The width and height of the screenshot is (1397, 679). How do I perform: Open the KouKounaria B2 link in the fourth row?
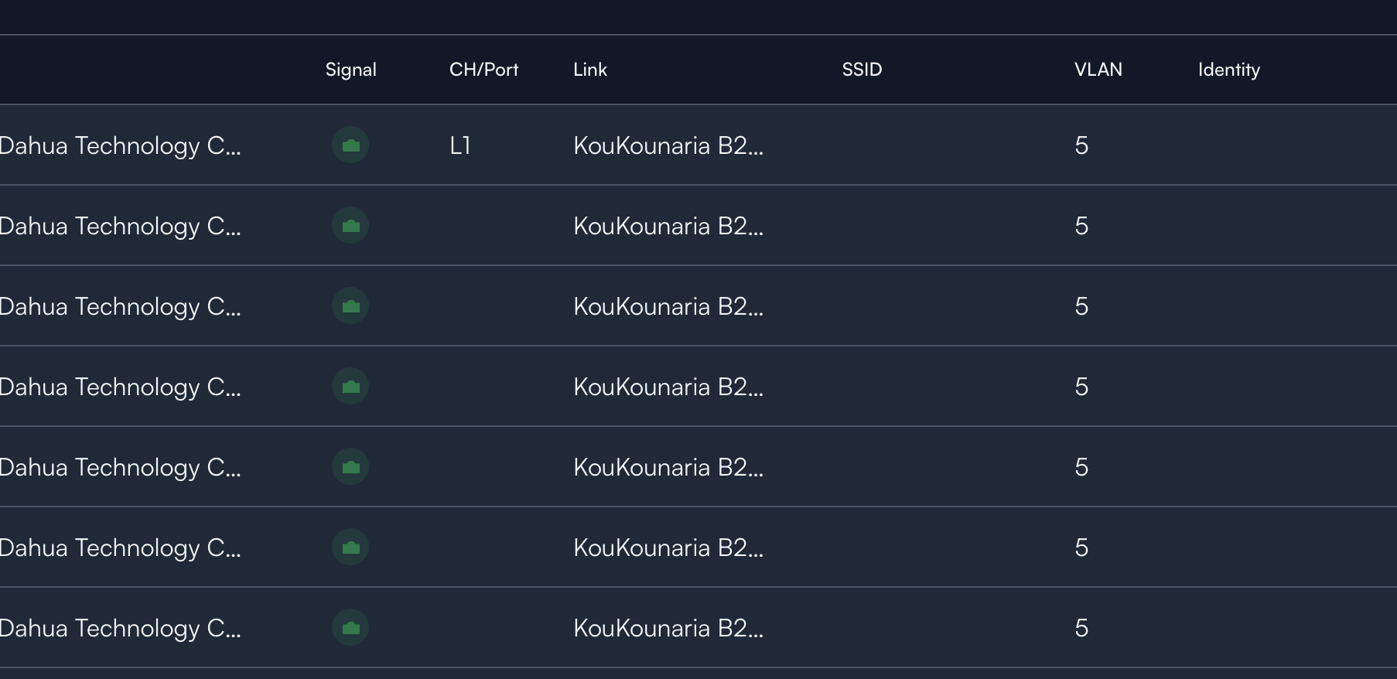coord(668,387)
